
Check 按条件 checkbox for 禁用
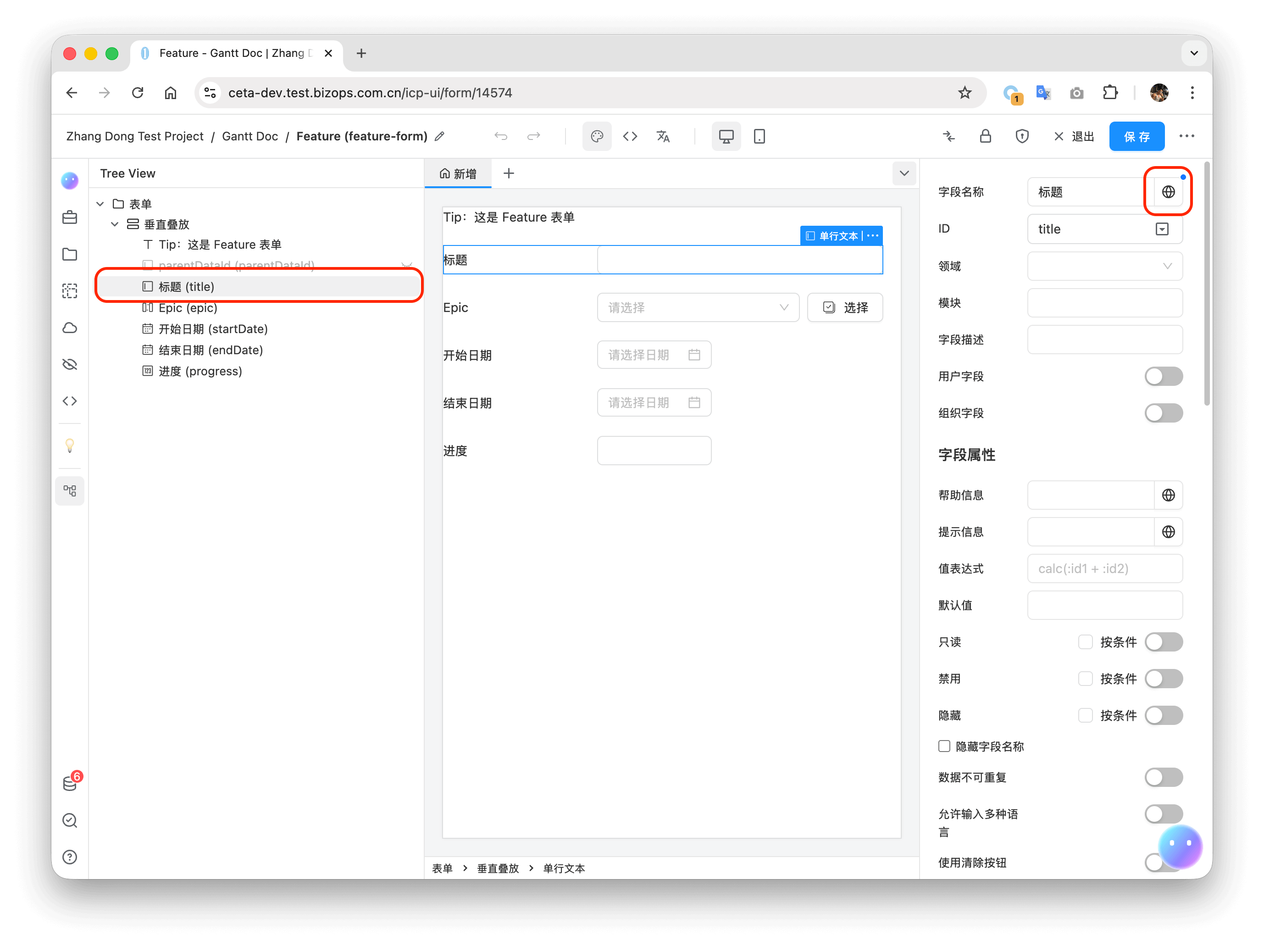coord(1085,679)
